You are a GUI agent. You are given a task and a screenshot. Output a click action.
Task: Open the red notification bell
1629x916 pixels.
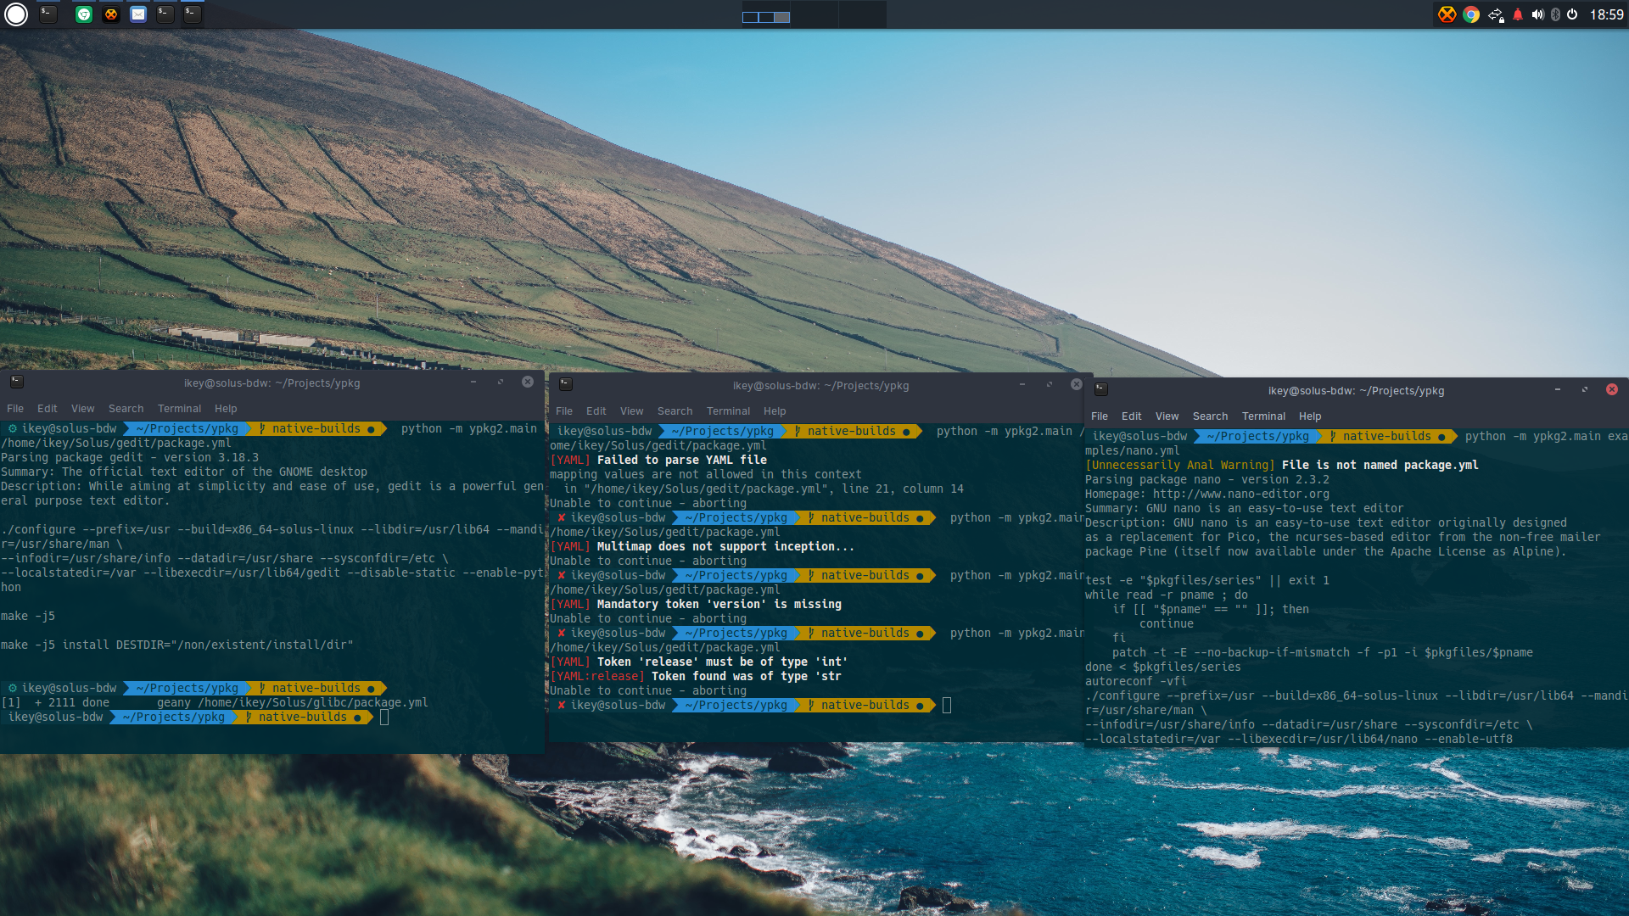point(1518,14)
